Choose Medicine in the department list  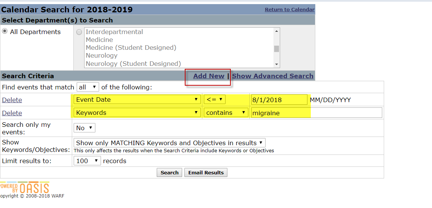point(99,40)
